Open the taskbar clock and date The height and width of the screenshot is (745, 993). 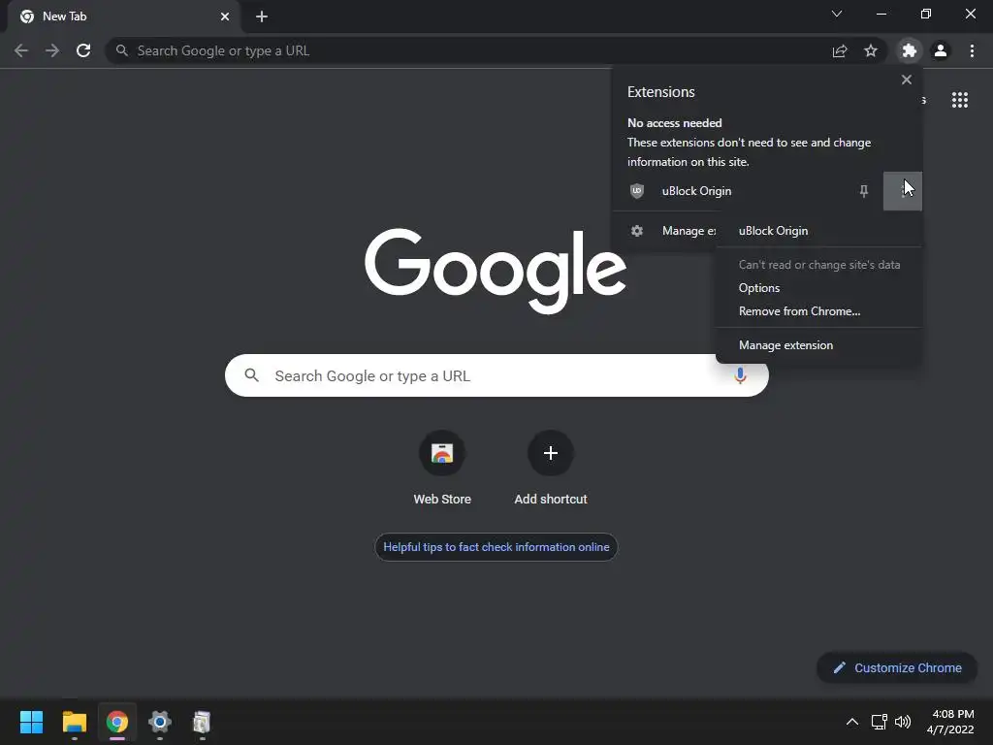950,722
